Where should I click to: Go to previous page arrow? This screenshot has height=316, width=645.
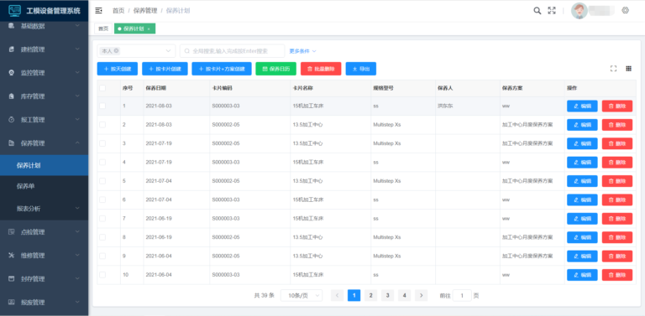337,295
